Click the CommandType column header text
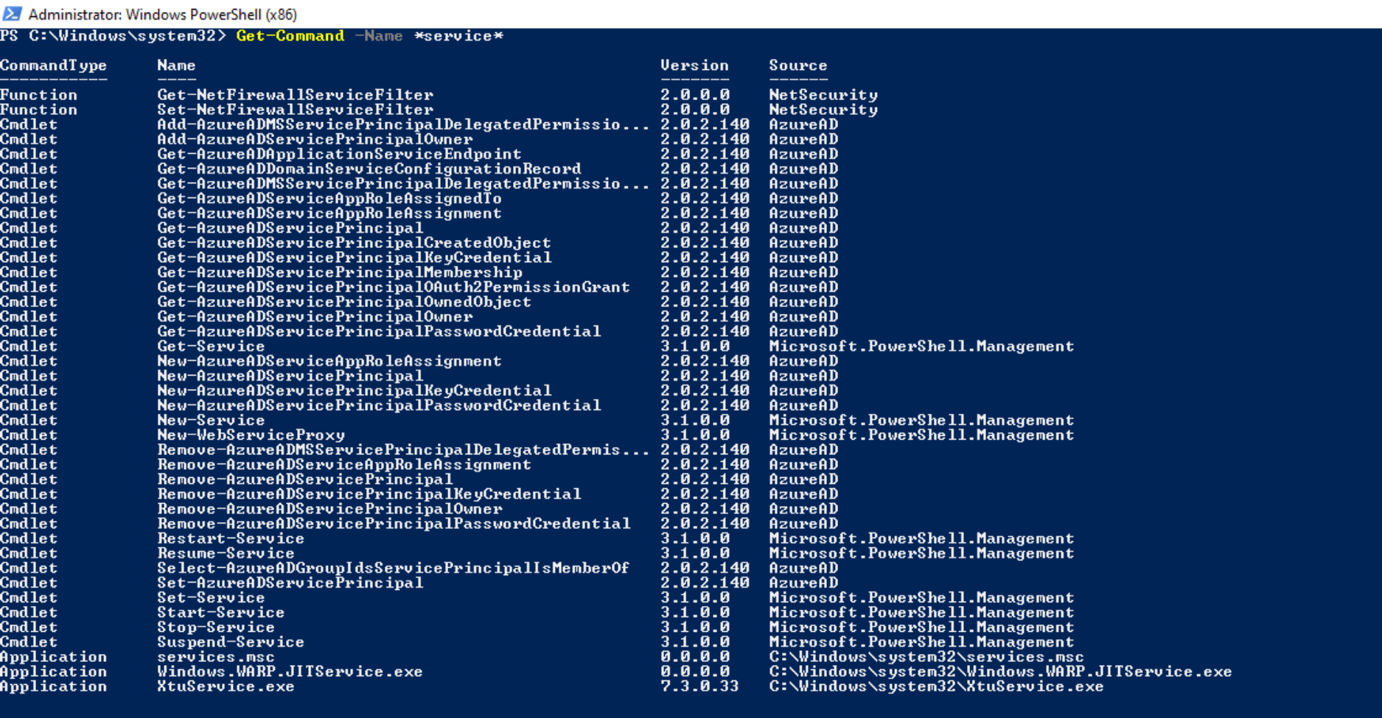Viewport: 1382px width, 718px height. click(54, 65)
